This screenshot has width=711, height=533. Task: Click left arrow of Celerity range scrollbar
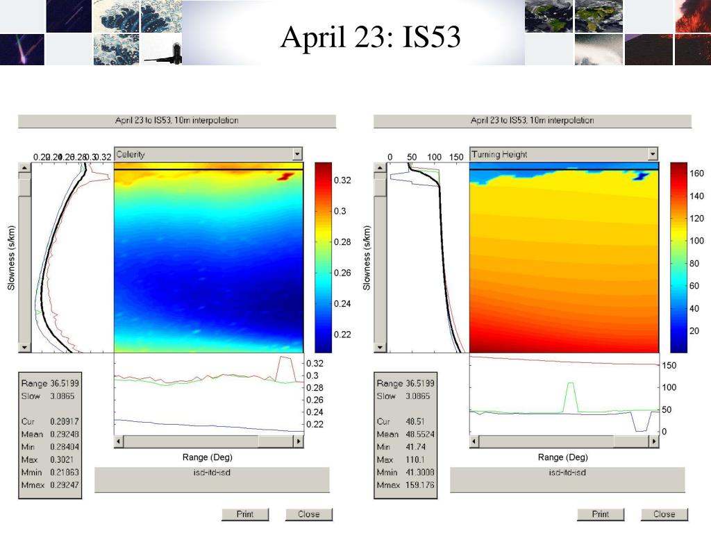tap(119, 441)
